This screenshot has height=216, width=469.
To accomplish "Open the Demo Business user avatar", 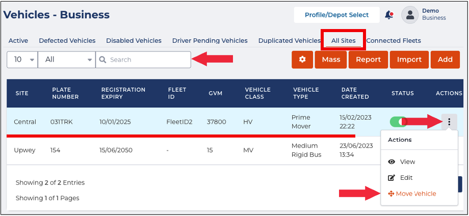I will (x=410, y=15).
